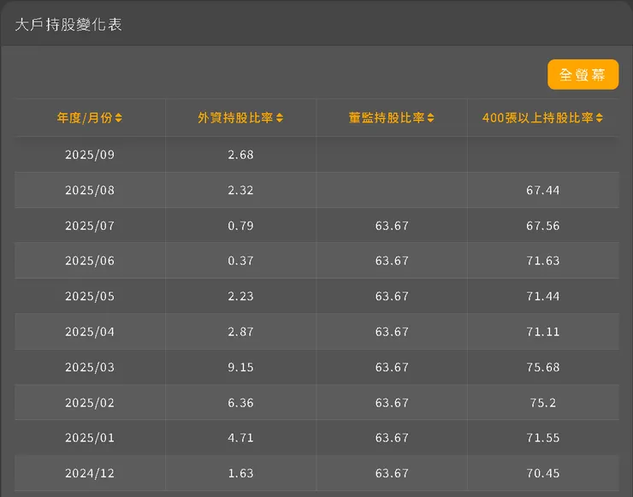Click foreign holding value 4.71
This screenshot has width=633, height=497.
point(240,438)
